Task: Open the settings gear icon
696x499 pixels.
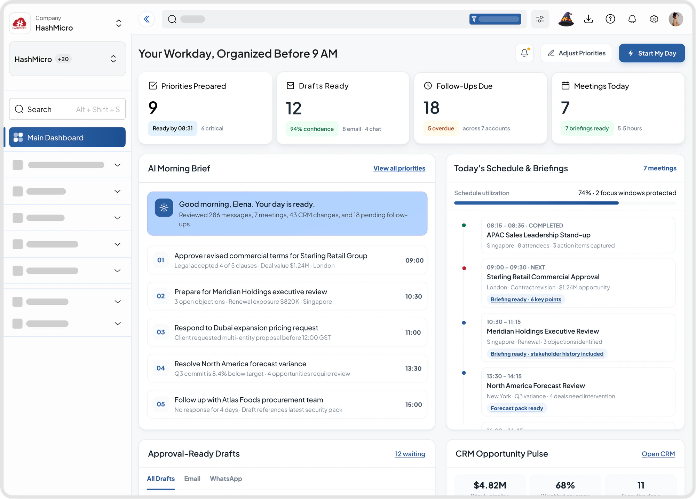Action: click(654, 19)
